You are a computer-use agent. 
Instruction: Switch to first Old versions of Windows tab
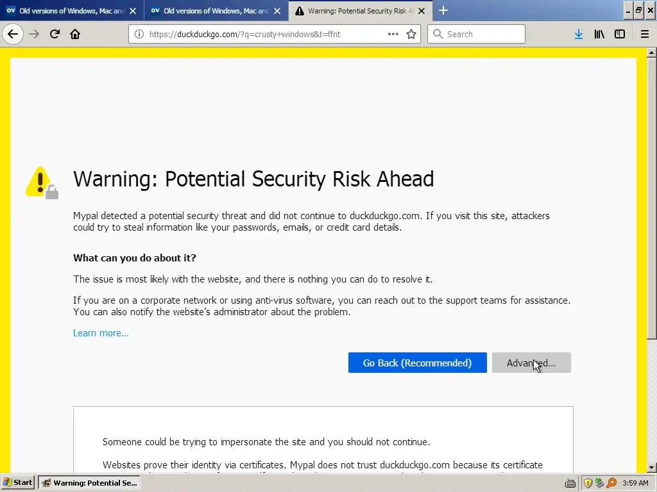click(72, 10)
